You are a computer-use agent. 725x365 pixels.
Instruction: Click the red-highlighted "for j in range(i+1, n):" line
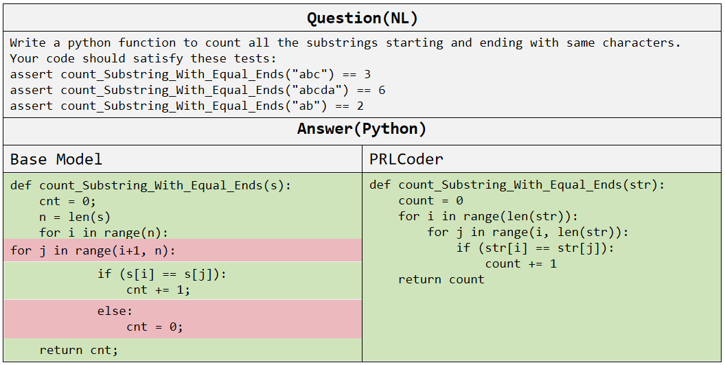tap(93, 250)
